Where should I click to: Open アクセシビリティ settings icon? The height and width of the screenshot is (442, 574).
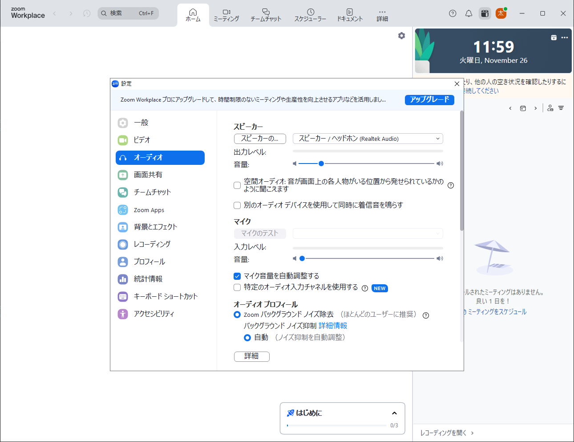click(123, 314)
